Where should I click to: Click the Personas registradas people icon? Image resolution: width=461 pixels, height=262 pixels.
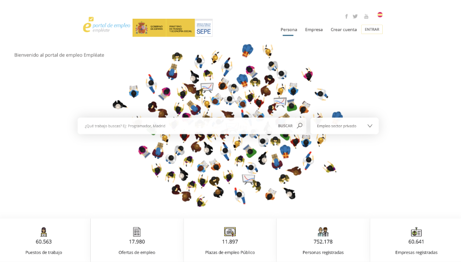point(323,232)
